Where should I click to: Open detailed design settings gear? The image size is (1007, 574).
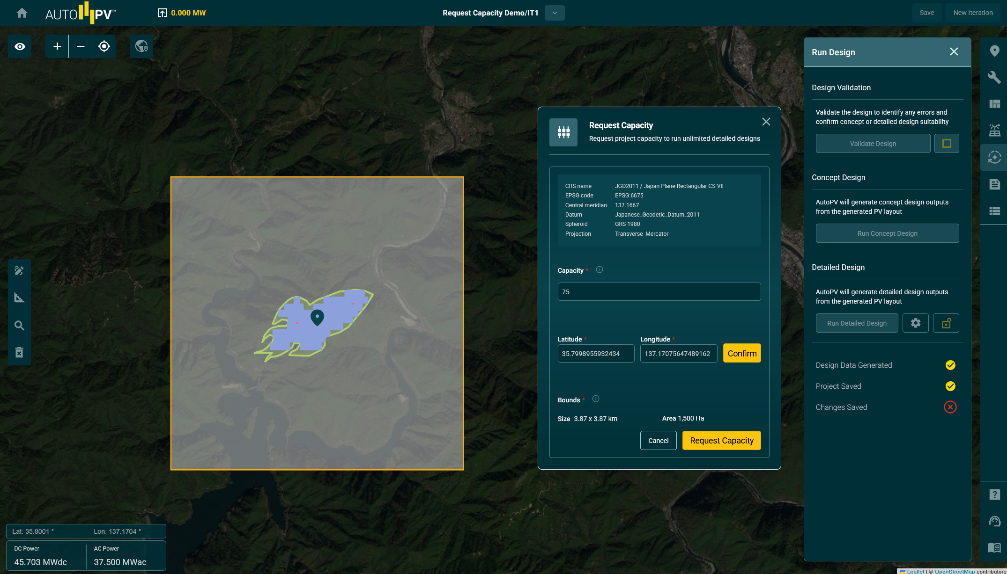pos(915,323)
